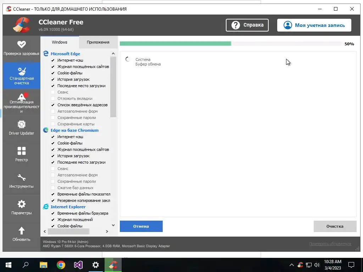363x272 pixels.
Task: Click the CCleaner logo in header
Action: pos(22,25)
